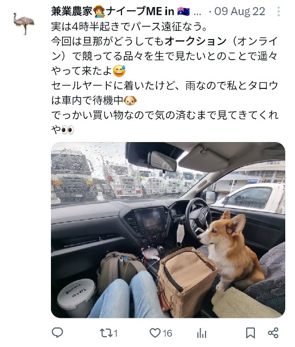This screenshot has width=295, height=347.
Task: Select the bolded オークション keyword
Action: coord(196,41)
